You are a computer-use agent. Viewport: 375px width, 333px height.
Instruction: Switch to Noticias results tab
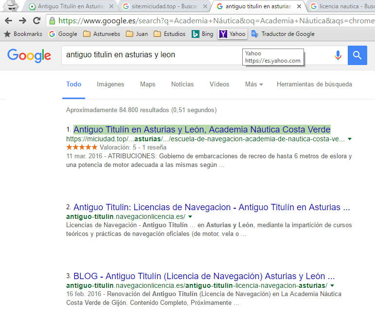point(182,84)
